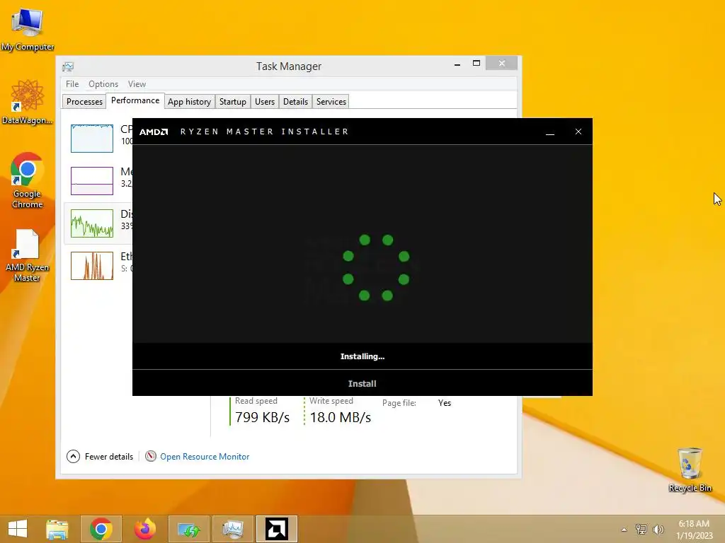Viewport: 725px width, 543px height.
Task: Switch to the Processes tab
Action: click(x=85, y=102)
